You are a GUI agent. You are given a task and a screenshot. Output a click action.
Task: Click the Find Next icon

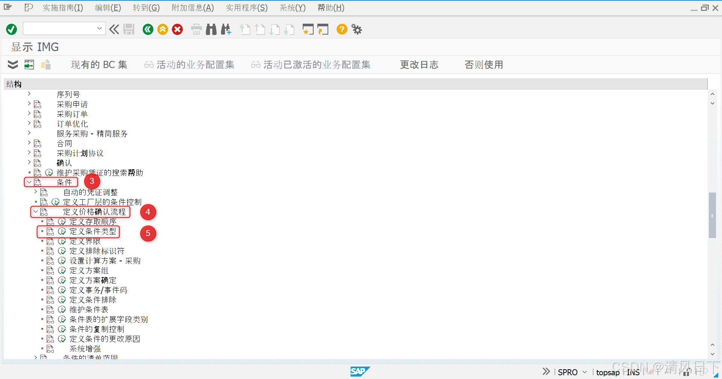[226, 29]
